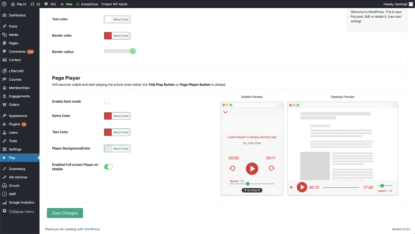Click the Orders cart icon

[4, 105]
